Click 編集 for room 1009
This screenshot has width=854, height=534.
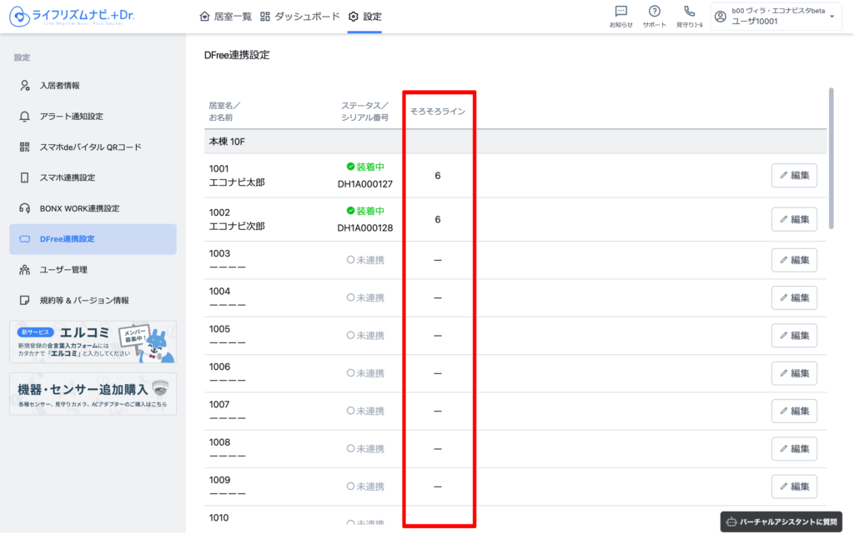point(794,487)
